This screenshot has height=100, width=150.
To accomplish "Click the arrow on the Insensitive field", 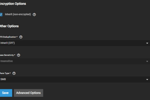I will click(x=147, y=61).
